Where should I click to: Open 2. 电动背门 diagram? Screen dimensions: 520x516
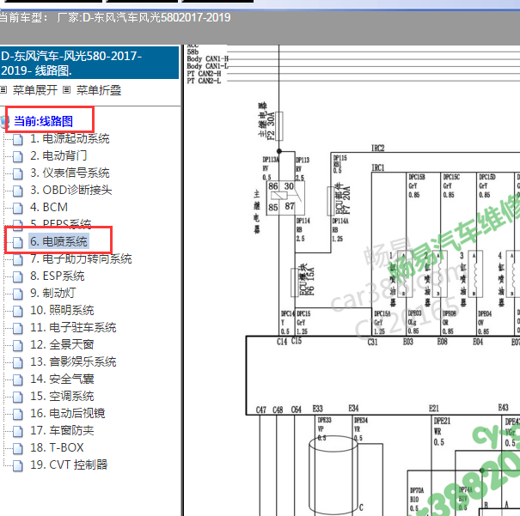(58, 155)
